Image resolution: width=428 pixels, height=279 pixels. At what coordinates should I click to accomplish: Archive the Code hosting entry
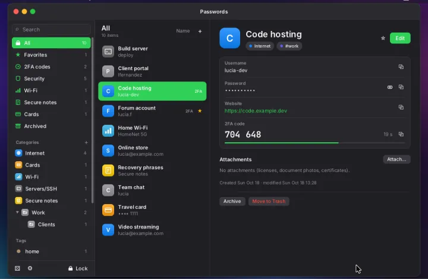232,201
